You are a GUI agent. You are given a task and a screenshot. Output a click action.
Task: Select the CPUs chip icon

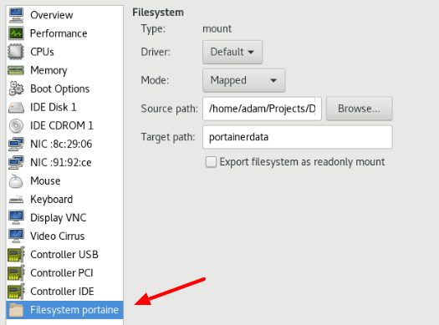tap(16, 52)
